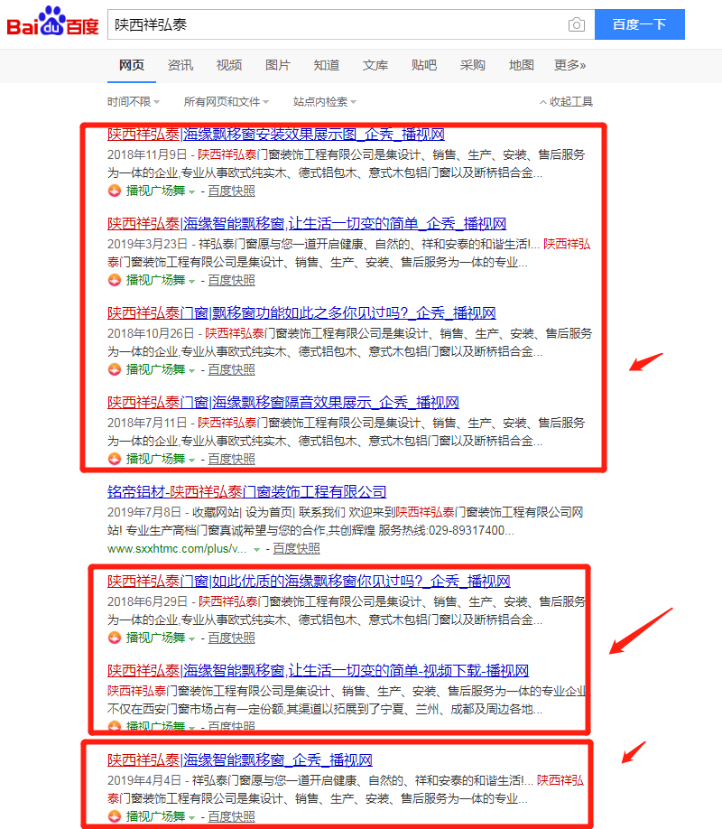Click 播视广场舞 site icon under 2019年3月23日 result
Screen dimensions: 722x829
coord(115,280)
